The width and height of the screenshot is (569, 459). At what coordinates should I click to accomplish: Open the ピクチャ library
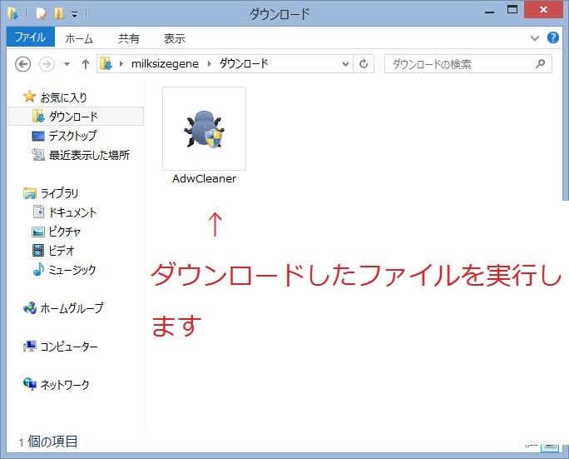tap(65, 232)
